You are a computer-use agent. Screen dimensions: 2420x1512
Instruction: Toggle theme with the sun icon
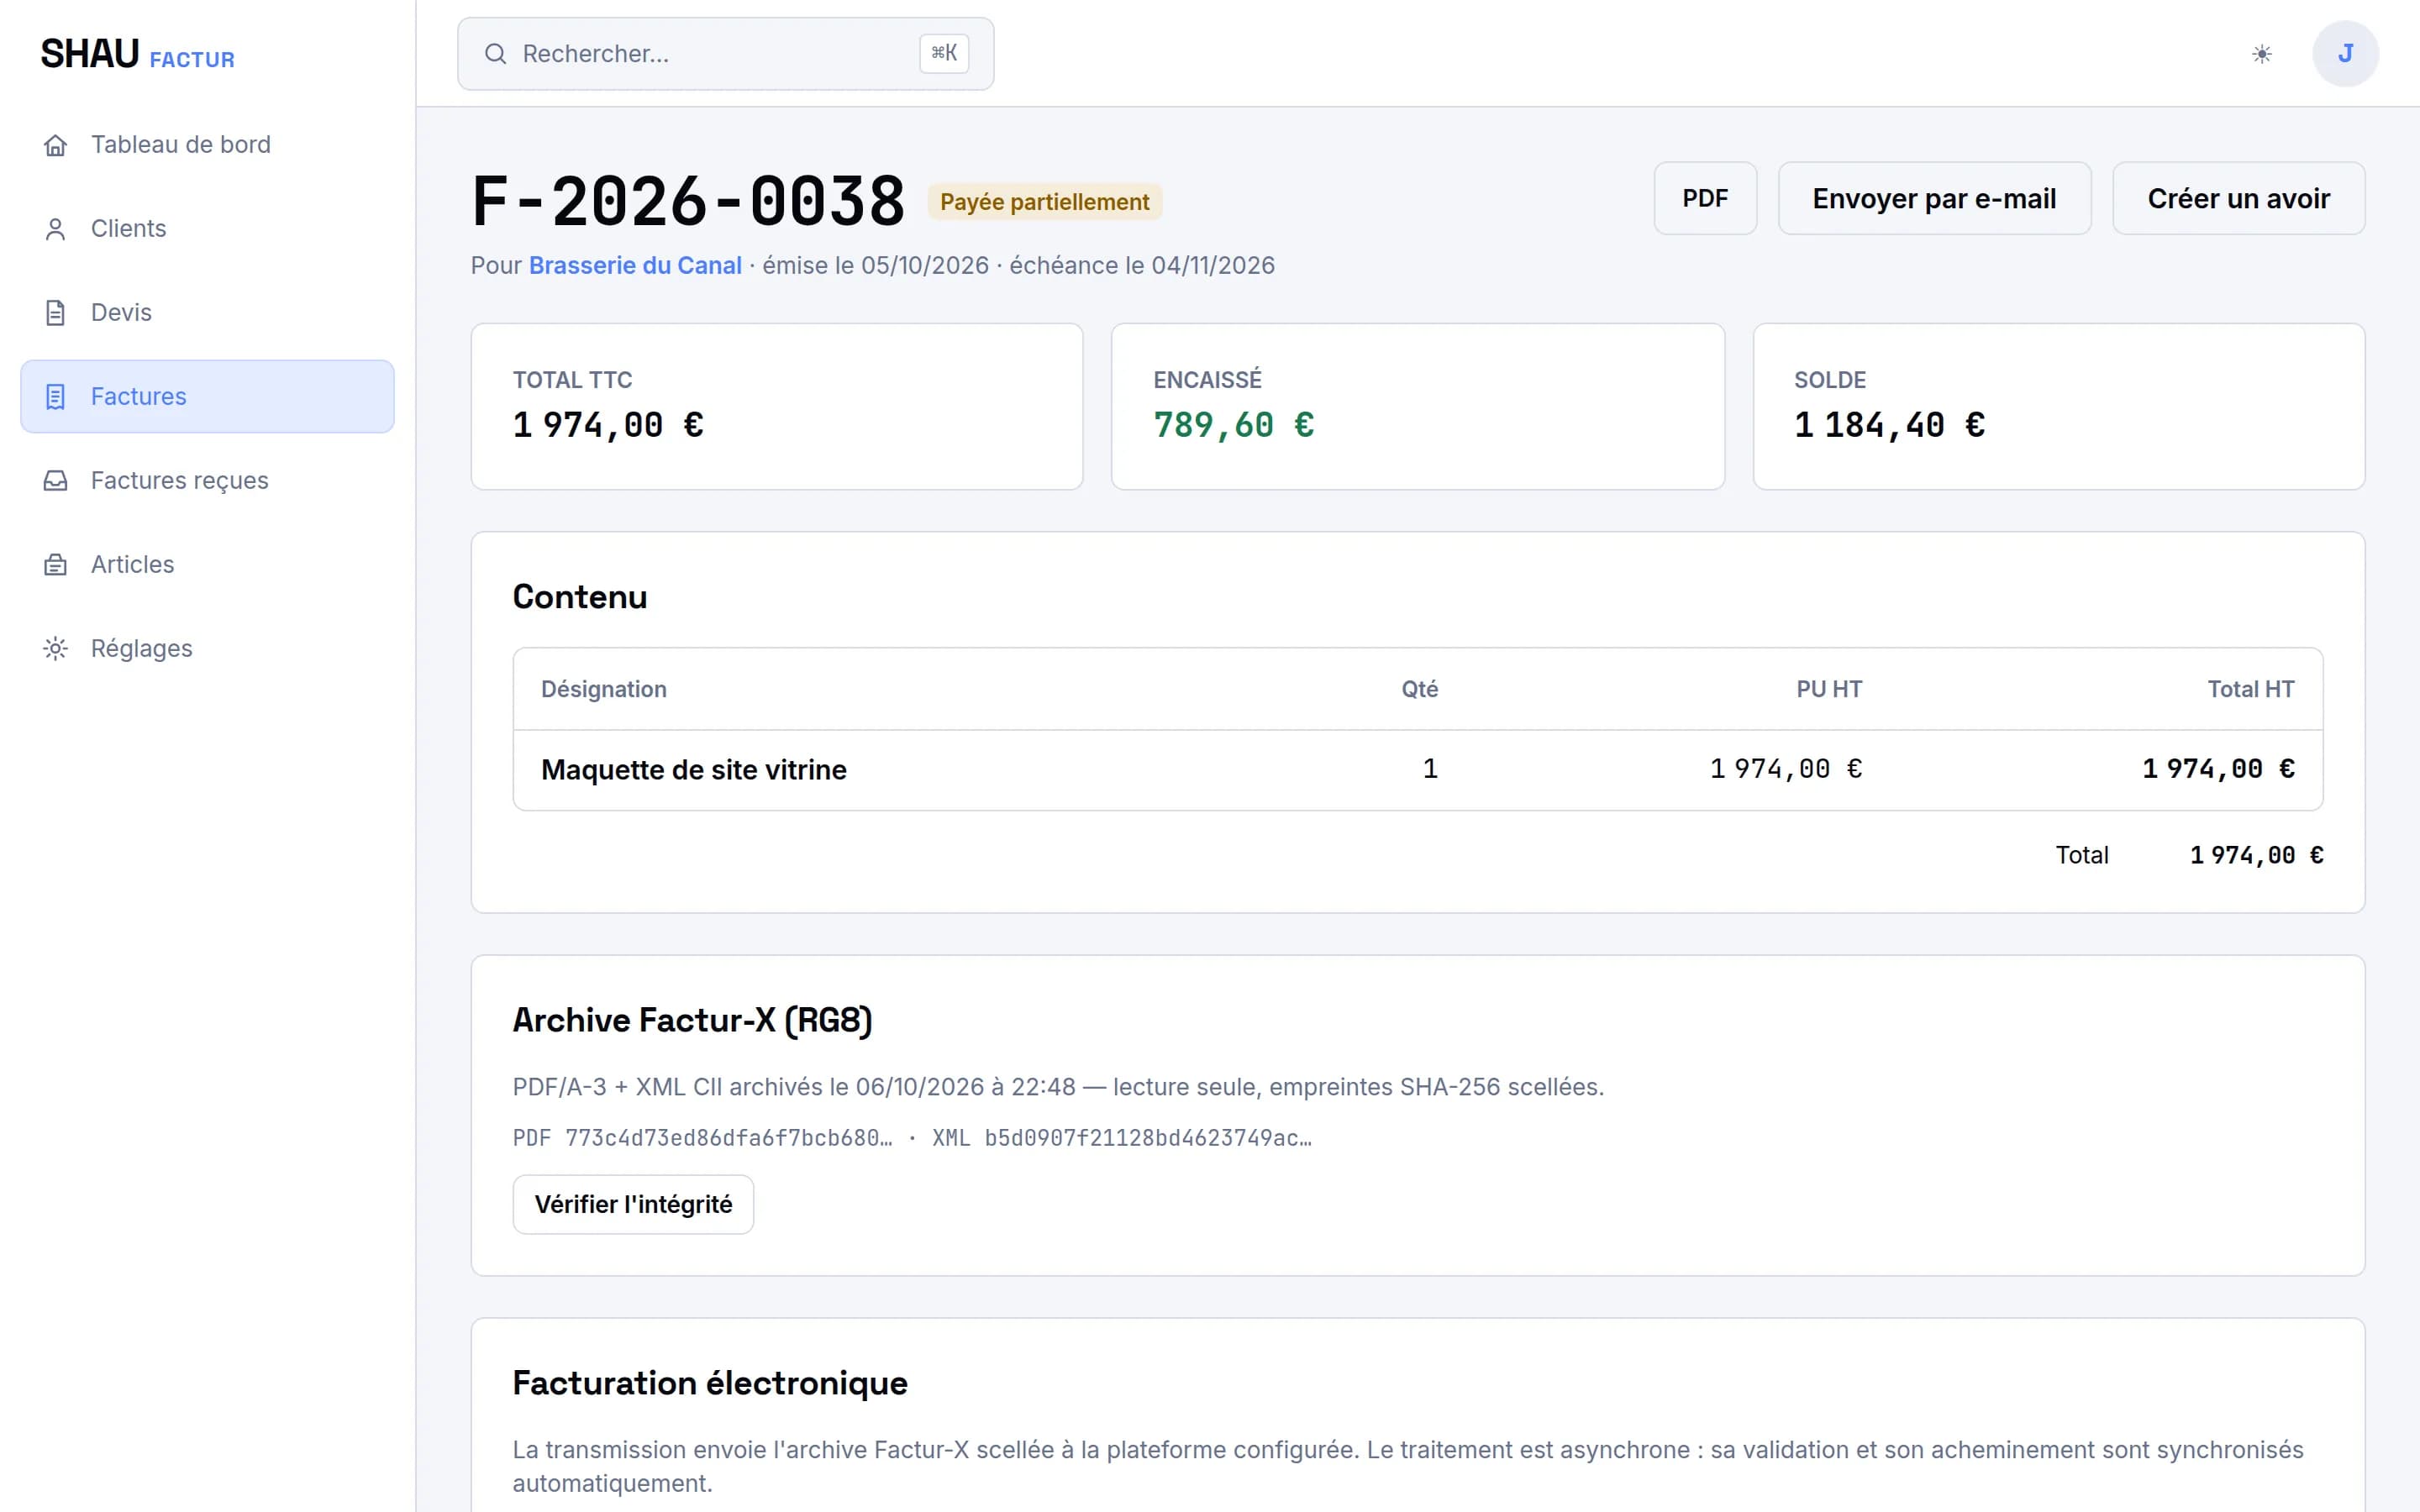click(2261, 54)
